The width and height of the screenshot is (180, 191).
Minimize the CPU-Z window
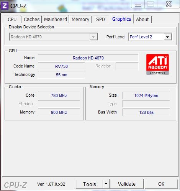tap(138, 5)
